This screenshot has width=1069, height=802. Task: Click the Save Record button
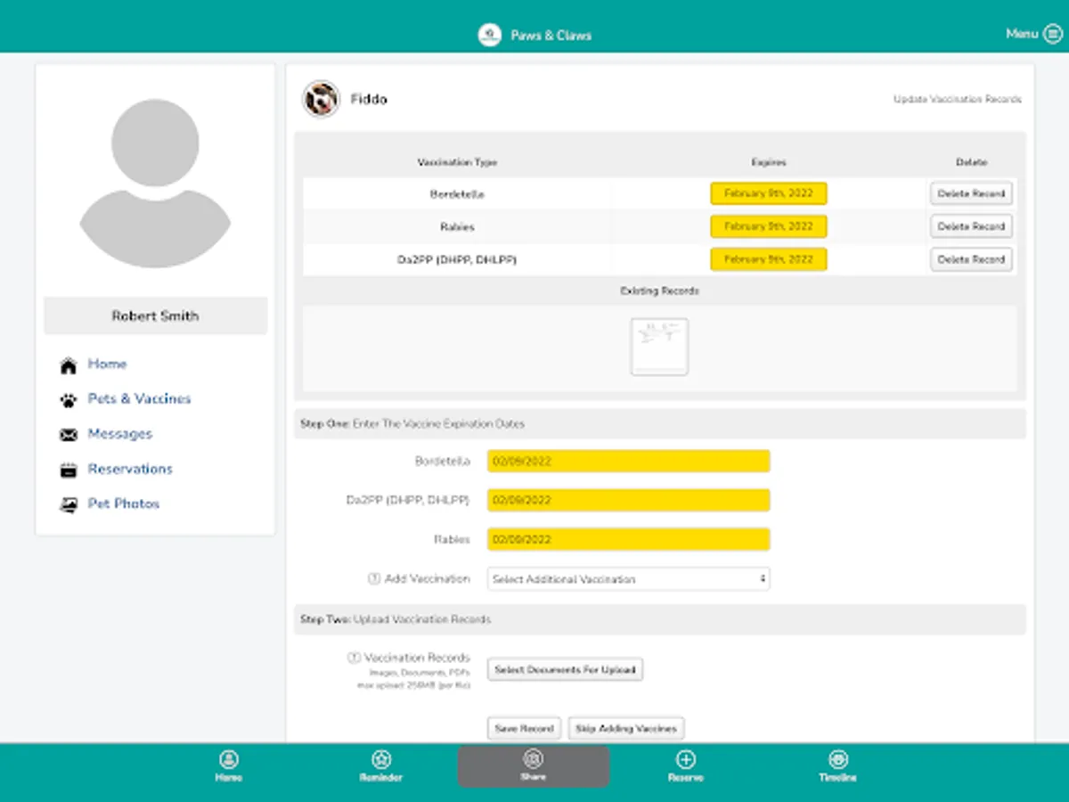pyautogui.click(x=524, y=728)
